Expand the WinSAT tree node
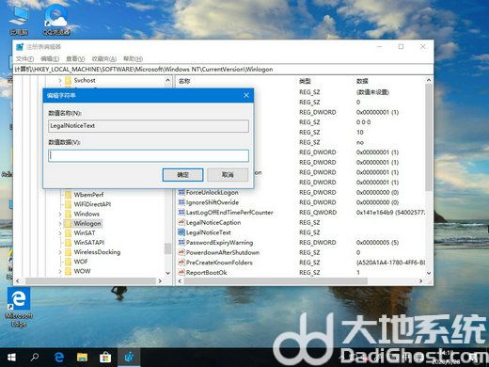The width and height of the screenshot is (489, 367). 60,233
